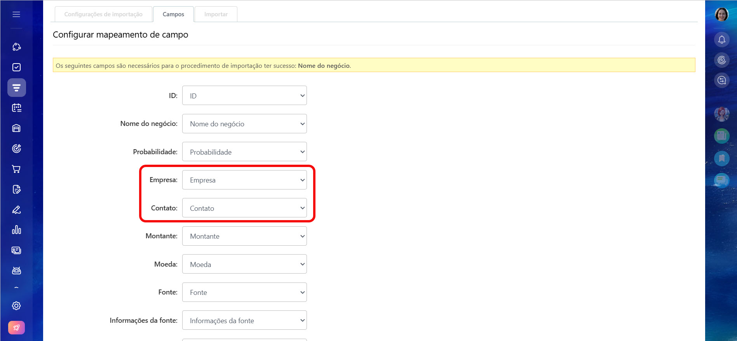
Task: Switch to Configurações de importação tab
Action: [x=103, y=14]
